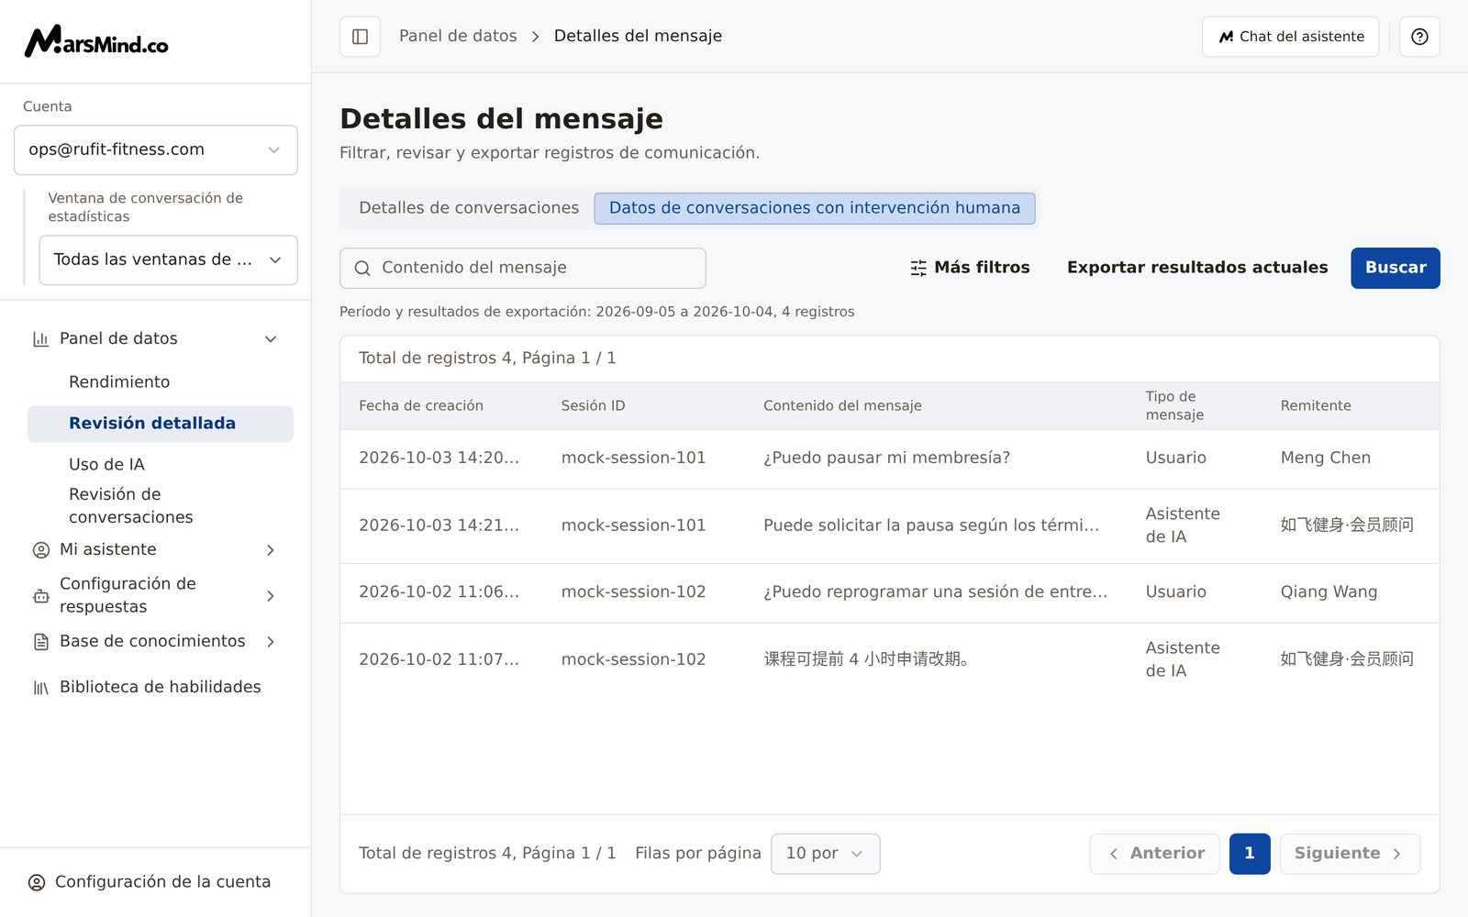Click the Mi asistente user icon
The width and height of the screenshot is (1468, 917).
40,550
